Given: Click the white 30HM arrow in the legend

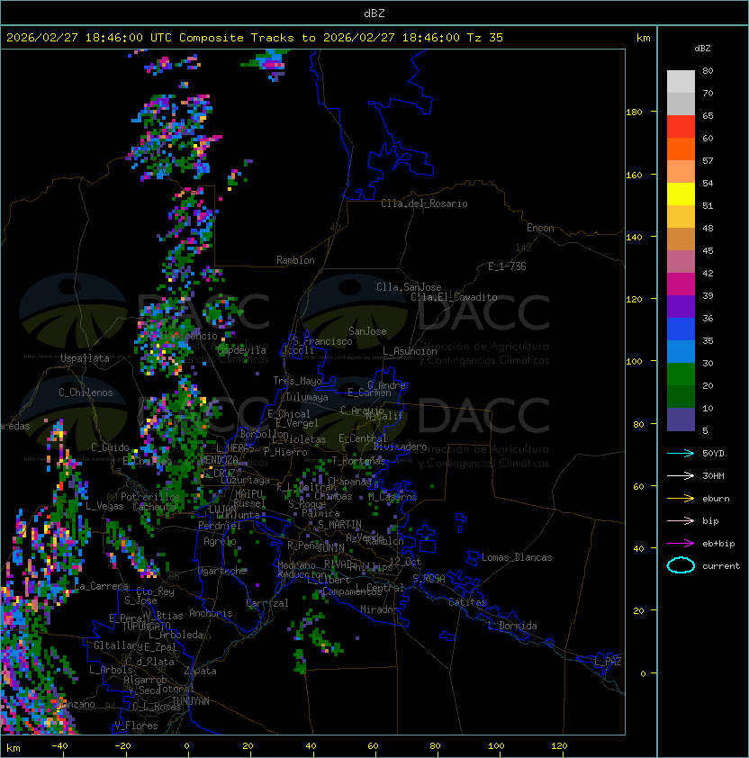Looking at the screenshot, I should point(681,475).
